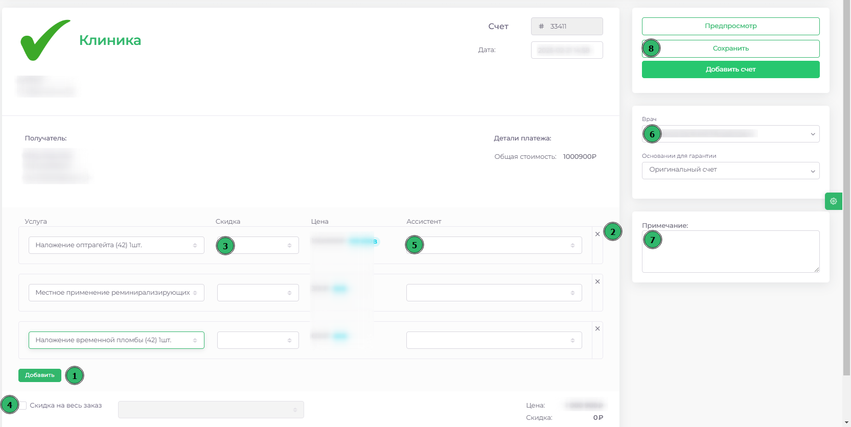Open discount dropdown for Наложение временной пломбы row

258,340
